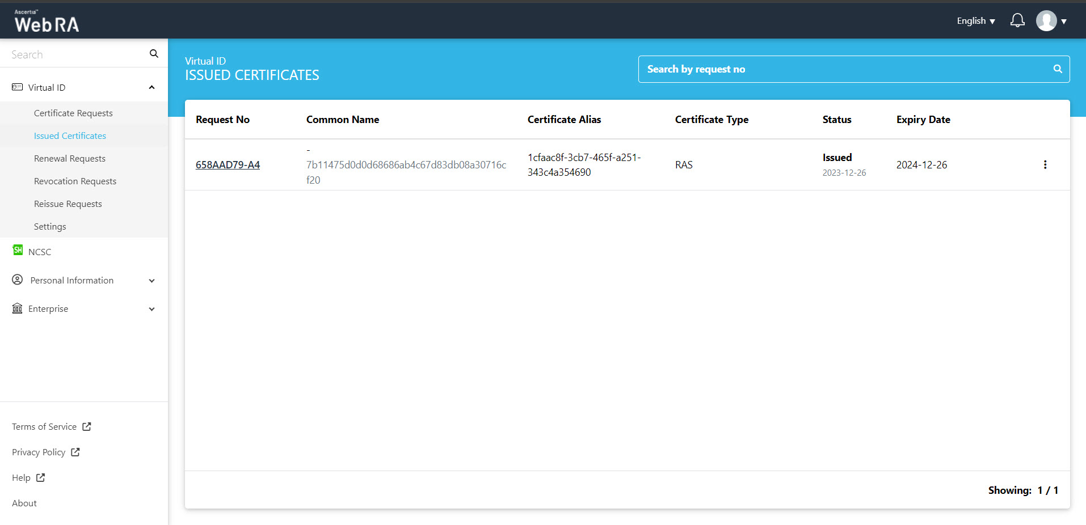Viewport: 1086px width, 525px height.
Task: Click the Help external-link icon
Action: pyautogui.click(x=40, y=477)
